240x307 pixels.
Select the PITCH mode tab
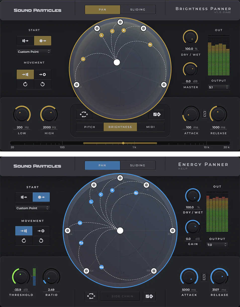tap(90, 127)
